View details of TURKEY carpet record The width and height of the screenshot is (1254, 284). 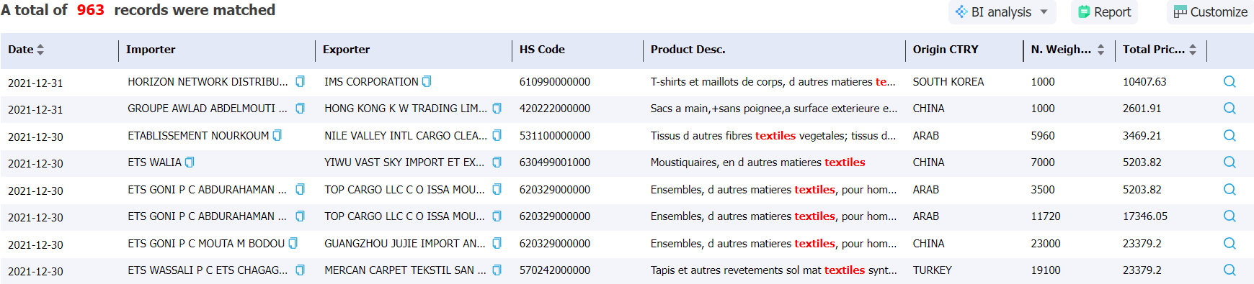pos(1229,270)
